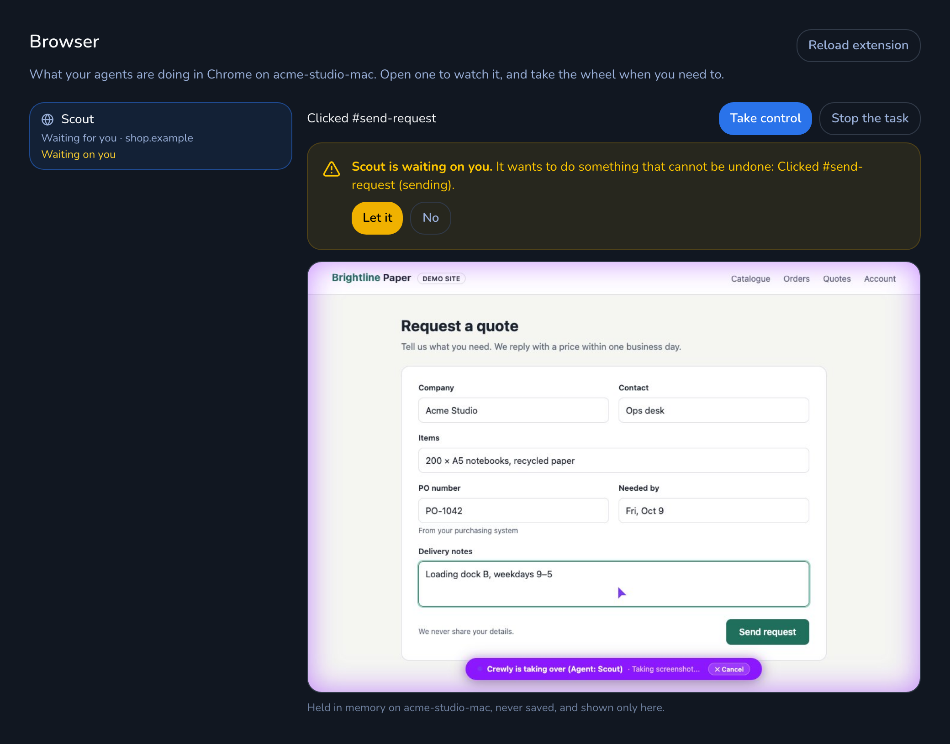Click the 'Clicked #send-request' status heading
This screenshot has width=950, height=744.
tap(371, 118)
